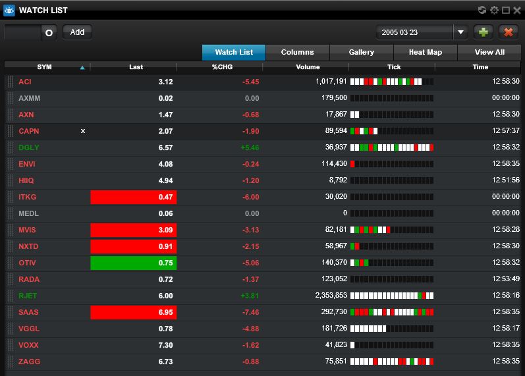
Task: Grab the drag handle beside ACI
Action: (10, 82)
